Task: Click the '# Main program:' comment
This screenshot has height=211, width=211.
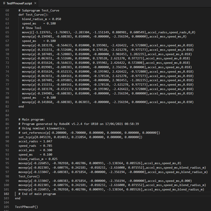Action: [x=32, y=119]
